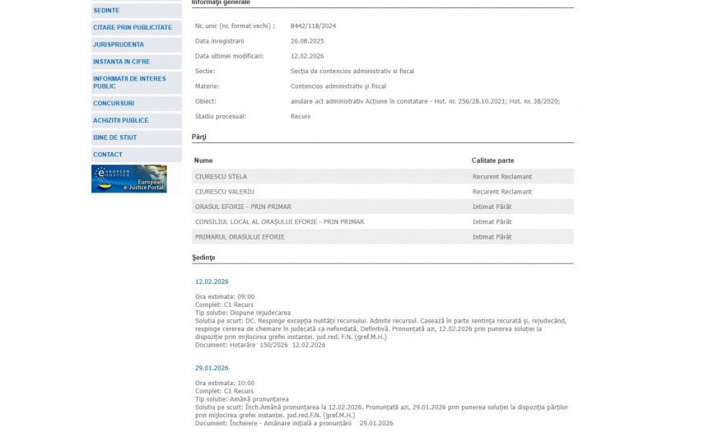Select BINE DE STIUT menu item
The image size is (704, 437).
click(114, 137)
